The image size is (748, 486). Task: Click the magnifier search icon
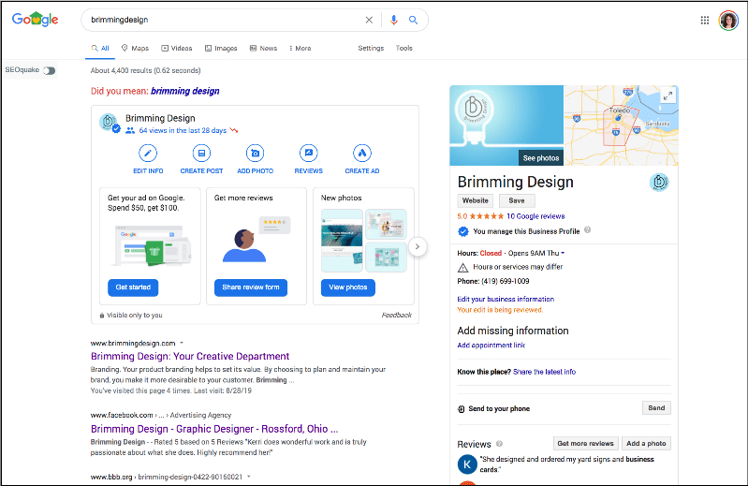tap(413, 20)
